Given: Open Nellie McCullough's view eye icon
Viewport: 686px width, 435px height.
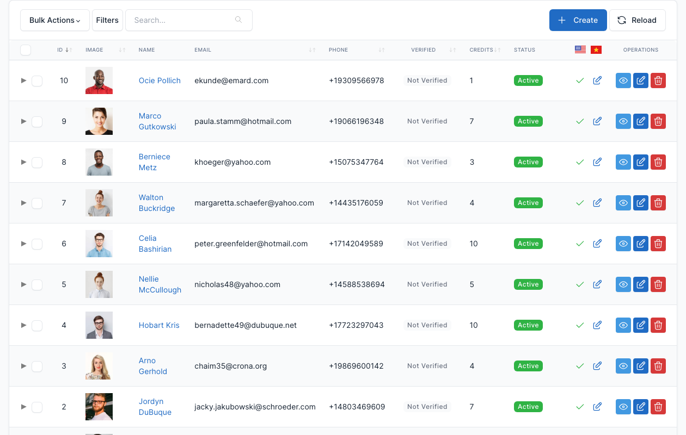Looking at the screenshot, I should [x=623, y=284].
